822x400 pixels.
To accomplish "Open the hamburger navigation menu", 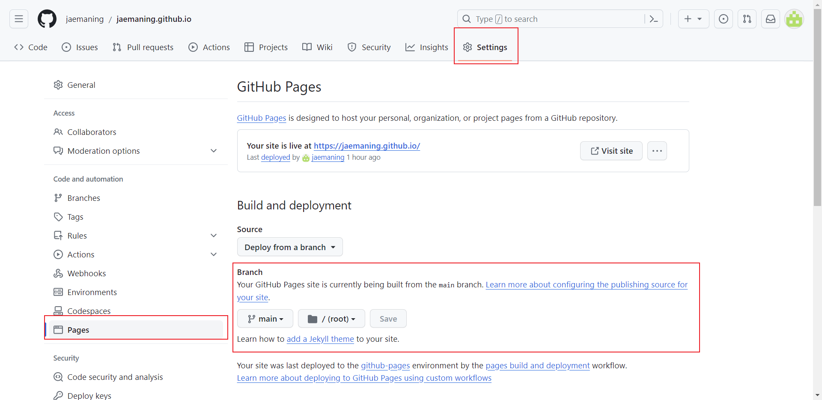I will [19, 19].
